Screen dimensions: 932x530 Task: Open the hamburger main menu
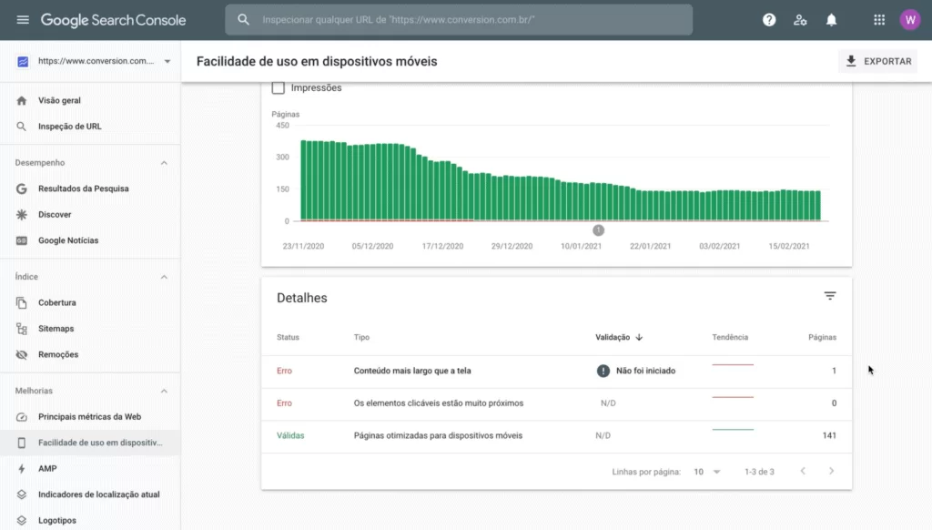[23, 20]
